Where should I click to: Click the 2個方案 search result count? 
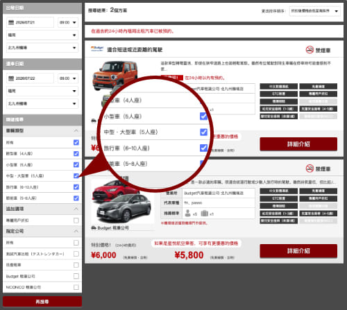(x=119, y=10)
